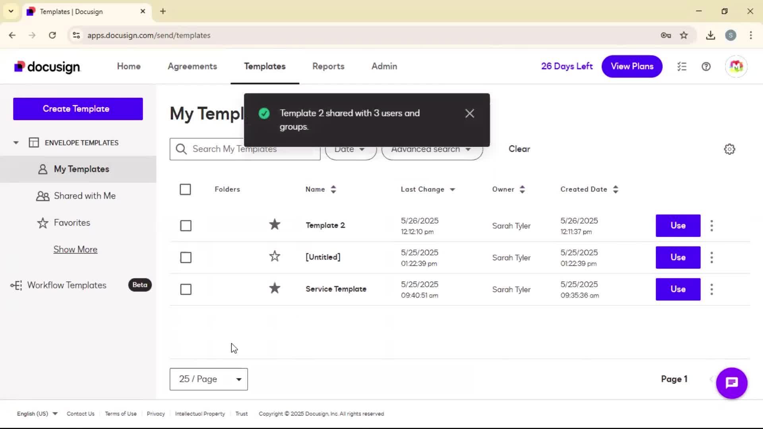Open the Contact Us footer link
Viewport: 763px width, 429px height.
[81, 414]
